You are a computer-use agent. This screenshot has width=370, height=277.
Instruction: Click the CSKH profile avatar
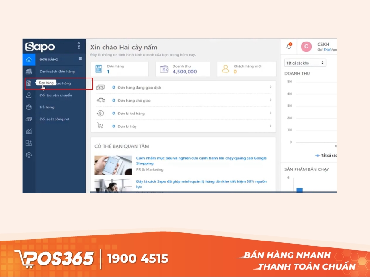click(x=306, y=47)
